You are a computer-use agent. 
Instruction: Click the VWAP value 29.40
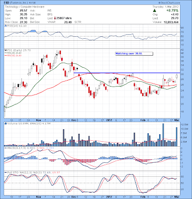69,22
